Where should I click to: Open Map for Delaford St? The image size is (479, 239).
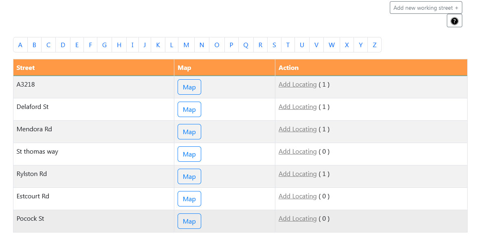click(189, 109)
